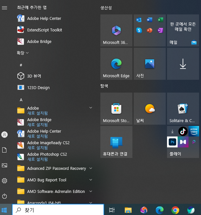
Task: Open Chrome from the taskbar
Action: [x=175, y=210]
